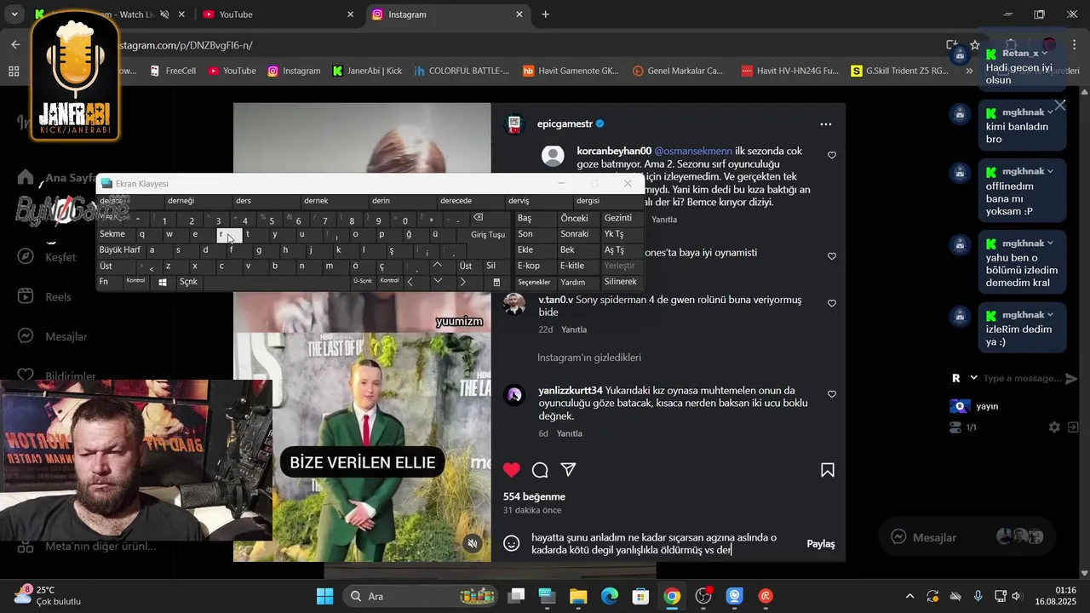Viewport: 1090px width, 613px height.
Task: Bookmark this page with the star icon
Action: [974, 45]
